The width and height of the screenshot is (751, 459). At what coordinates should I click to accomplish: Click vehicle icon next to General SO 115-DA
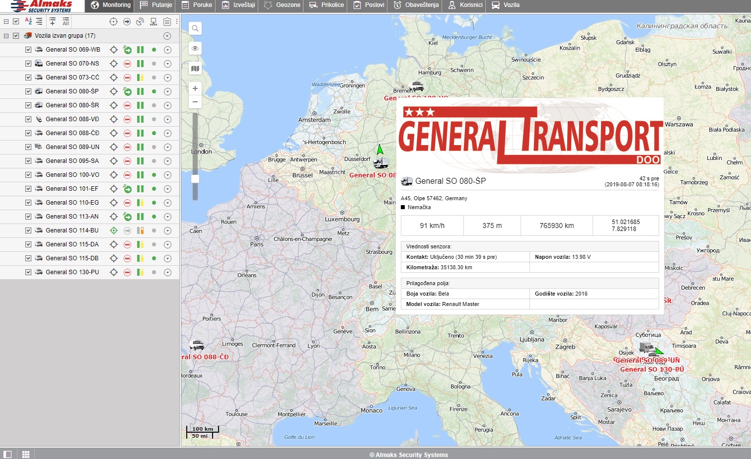[39, 244]
